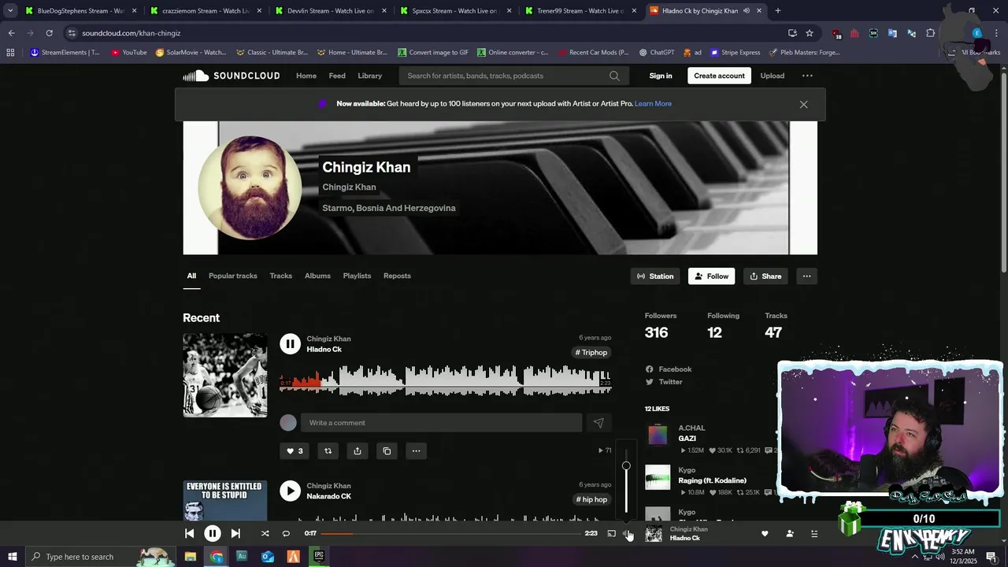Click the Create account button

719,76
